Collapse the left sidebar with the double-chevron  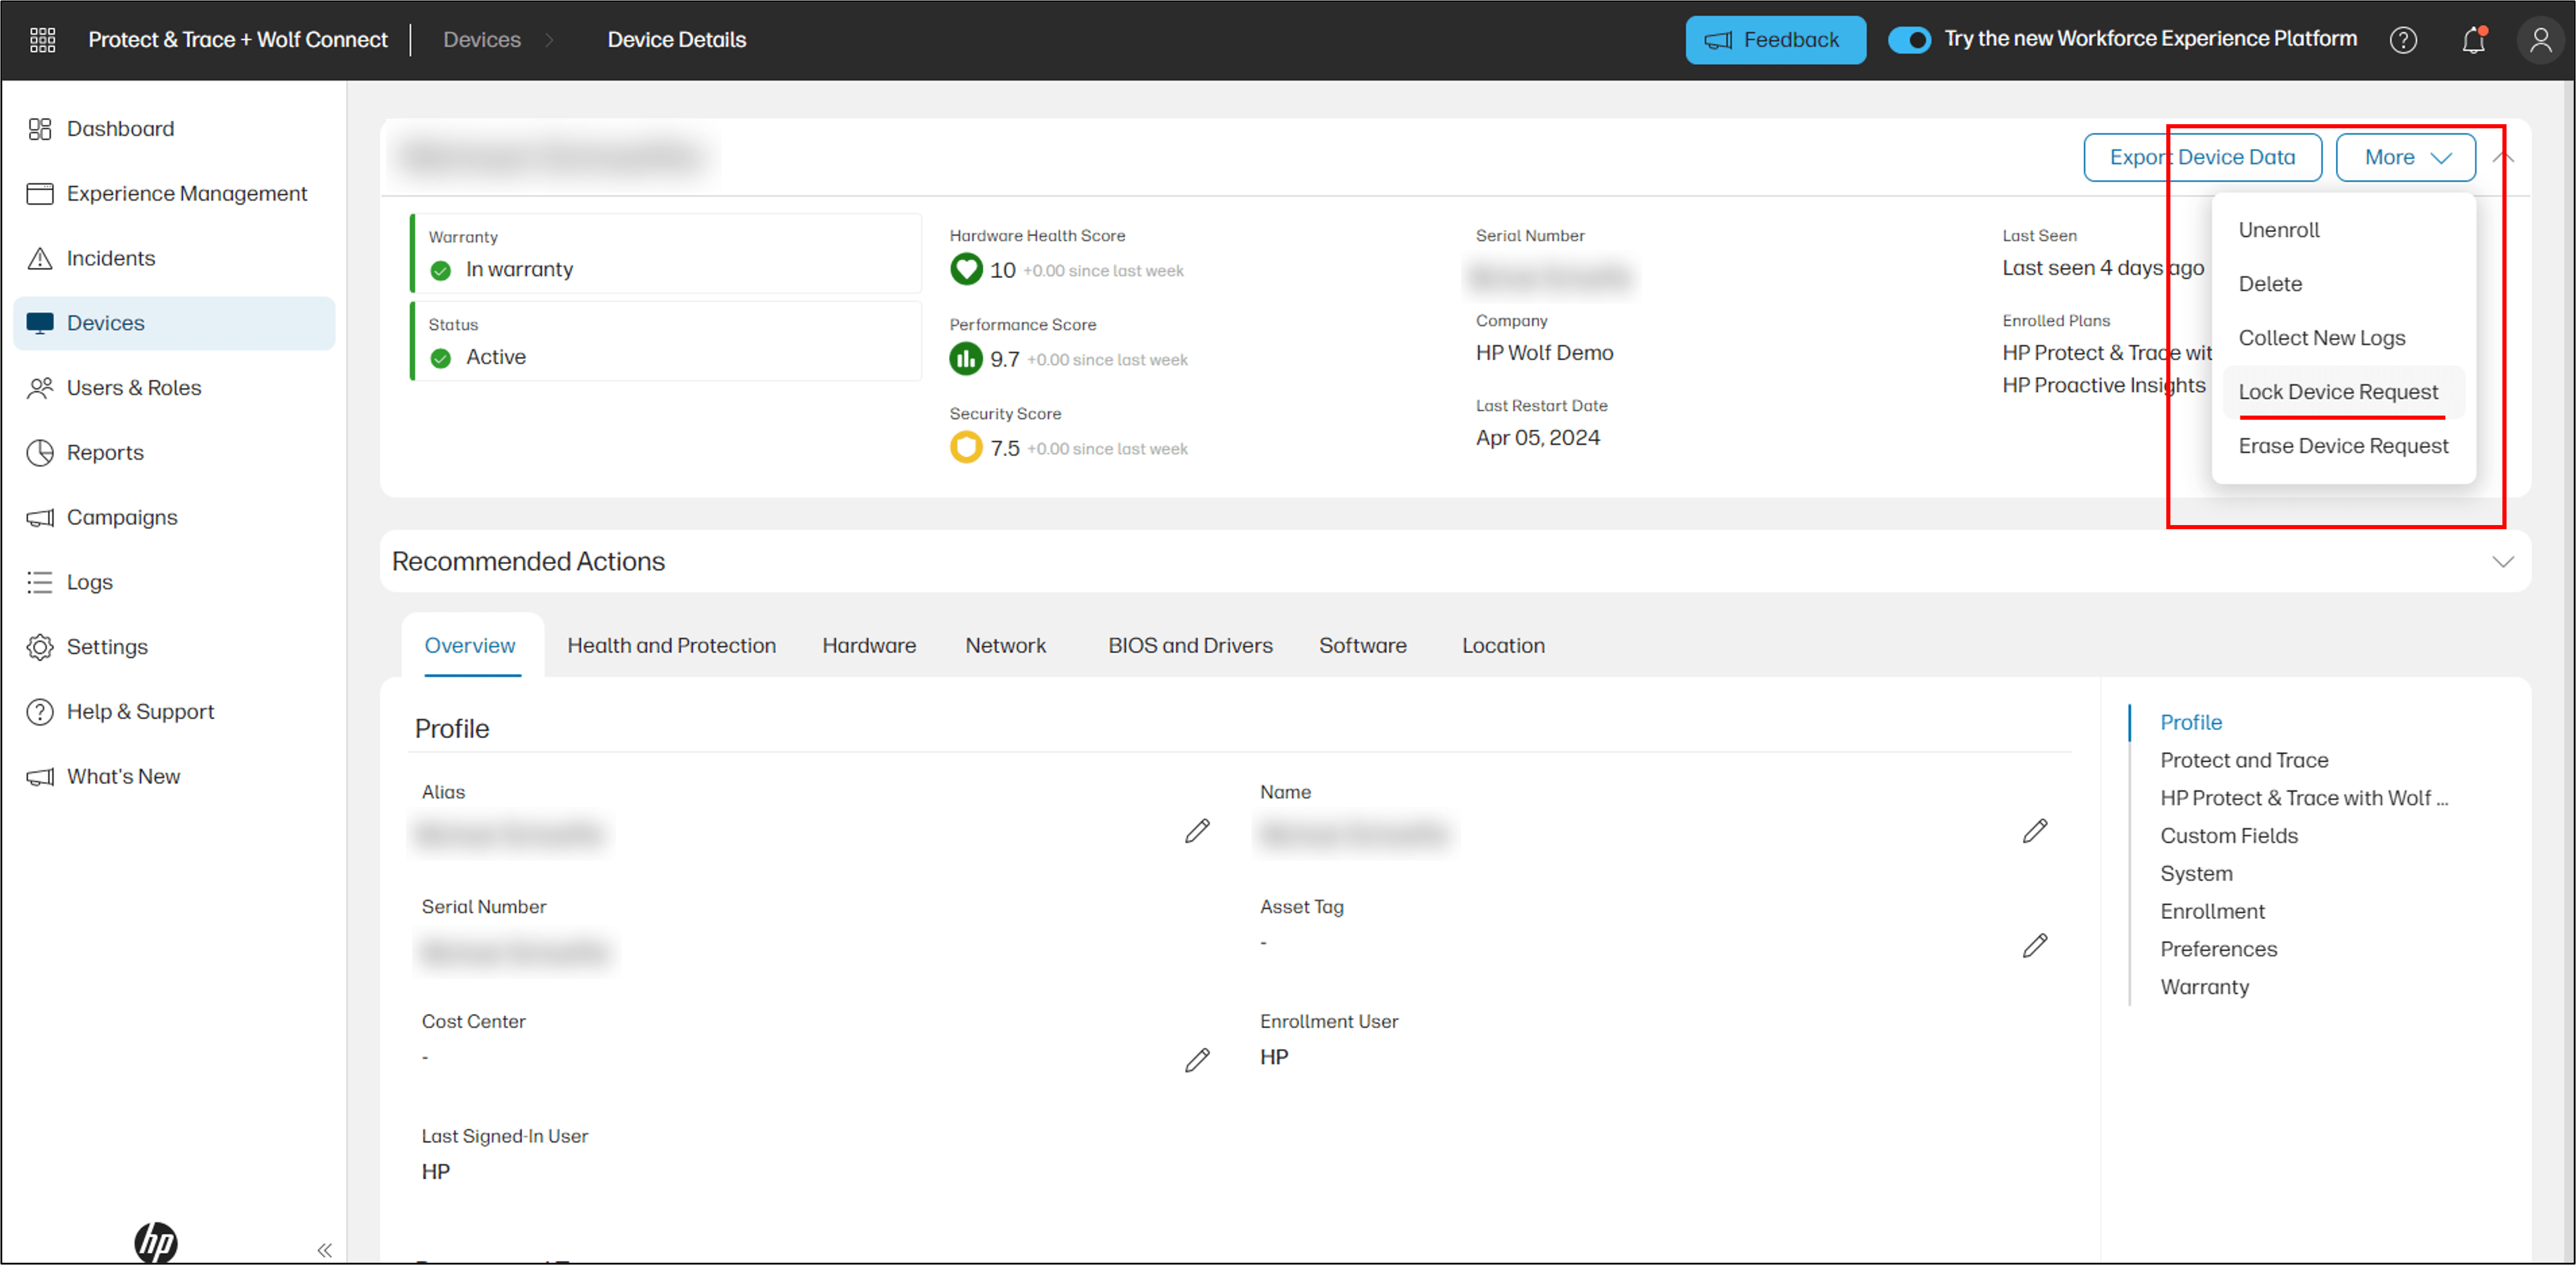[324, 1249]
